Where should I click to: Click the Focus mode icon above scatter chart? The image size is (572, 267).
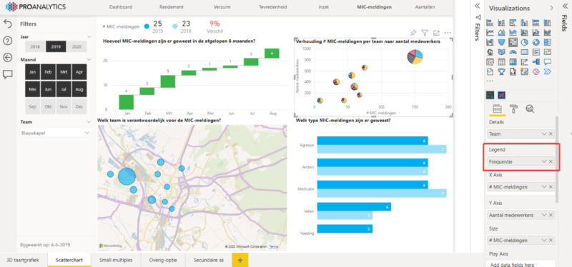[x=436, y=33]
